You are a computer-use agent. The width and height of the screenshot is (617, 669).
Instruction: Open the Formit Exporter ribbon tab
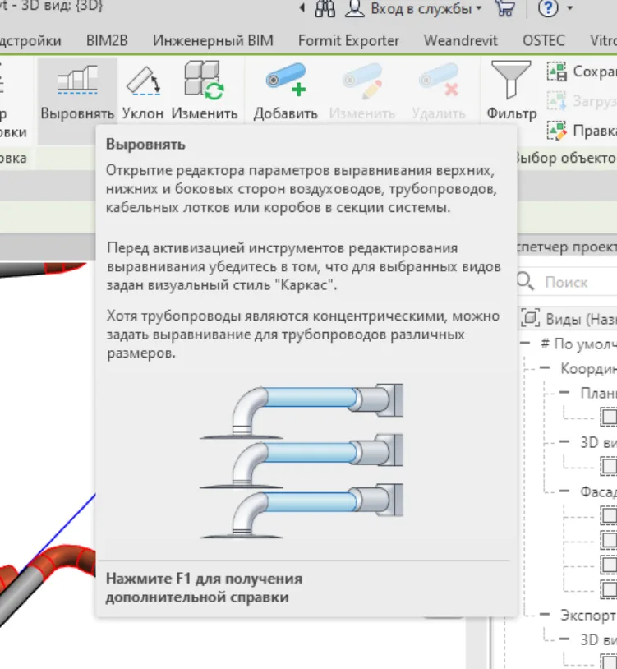[x=348, y=40]
